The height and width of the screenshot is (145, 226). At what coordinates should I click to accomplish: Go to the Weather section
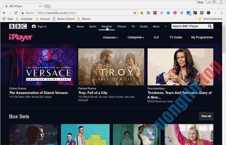106,26
